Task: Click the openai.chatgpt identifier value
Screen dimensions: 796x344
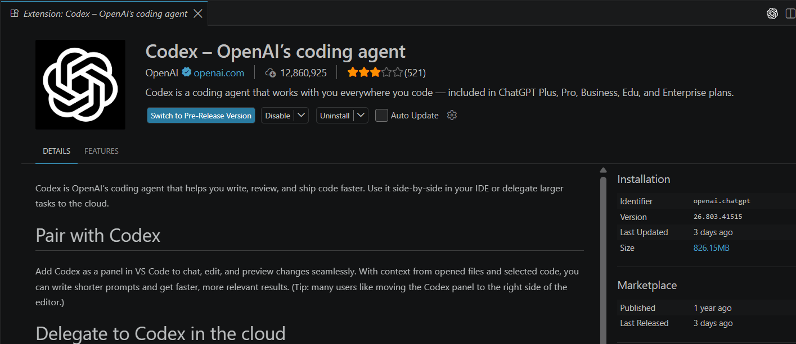Action: tap(722, 201)
